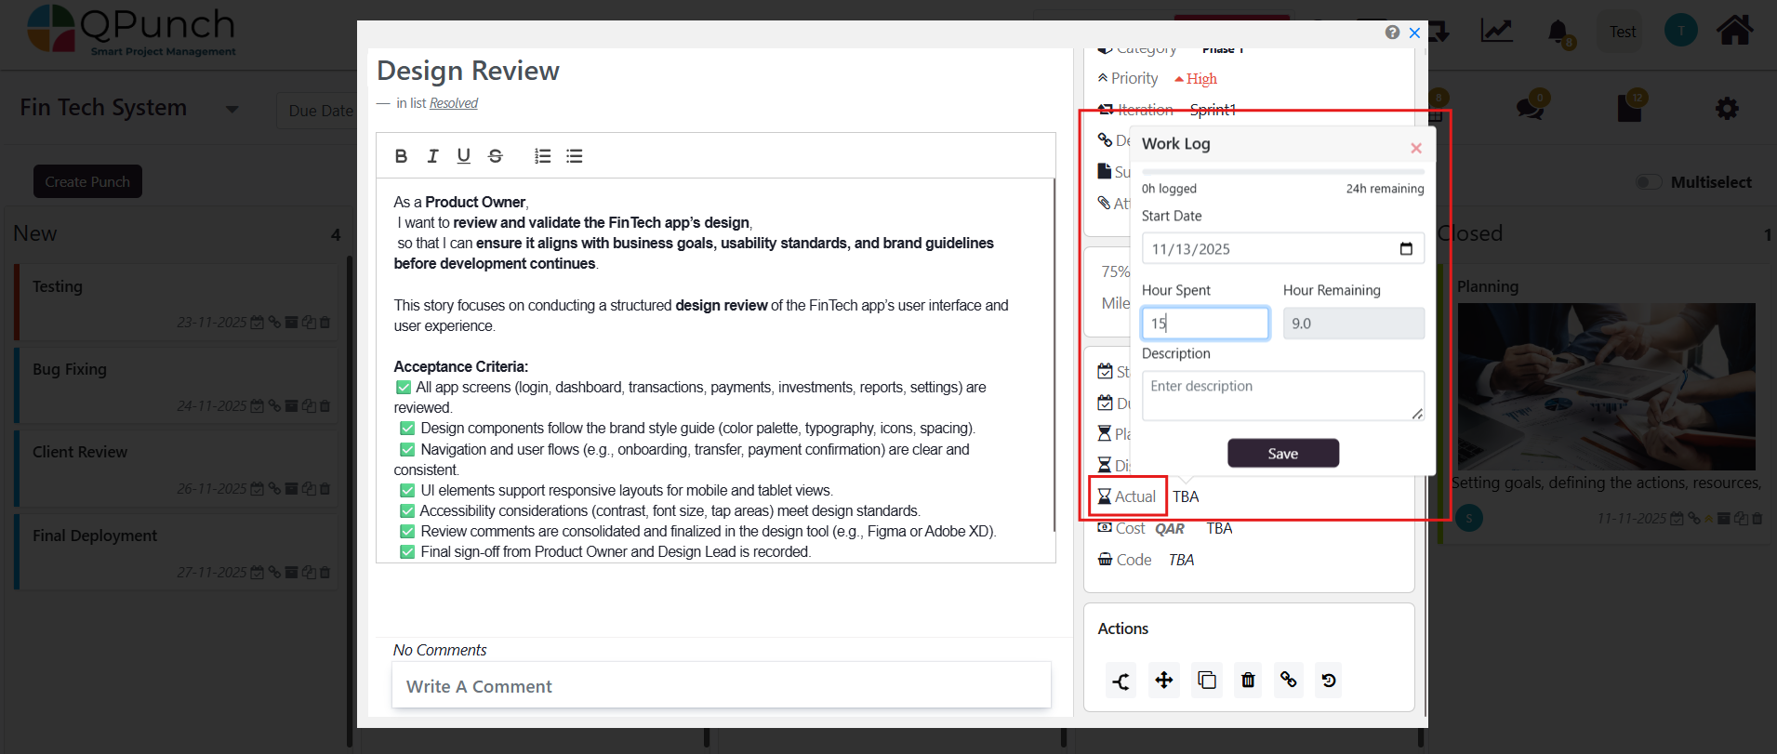
Task: Save the work log entry
Action: [x=1283, y=454]
